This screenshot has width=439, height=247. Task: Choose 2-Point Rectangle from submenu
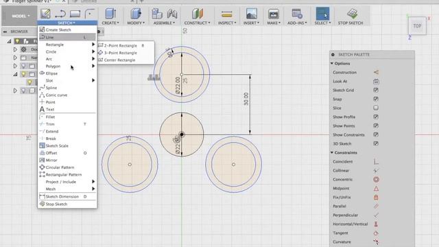pyautogui.click(x=126, y=45)
